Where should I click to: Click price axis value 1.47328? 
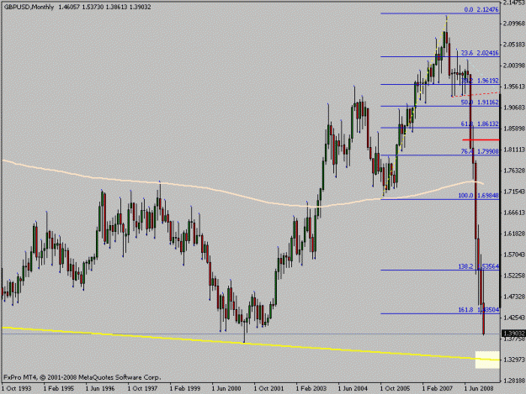coord(513,297)
